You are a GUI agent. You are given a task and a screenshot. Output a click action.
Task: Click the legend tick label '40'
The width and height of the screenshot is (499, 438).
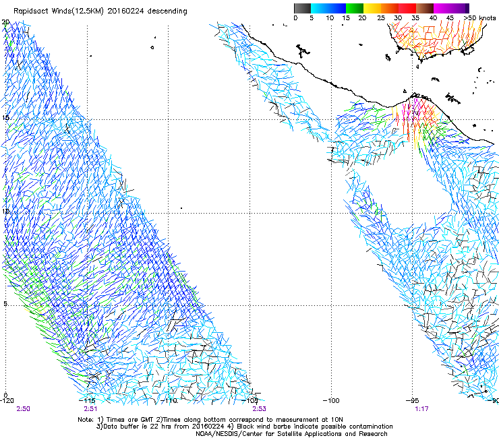click(x=433, y=18)
